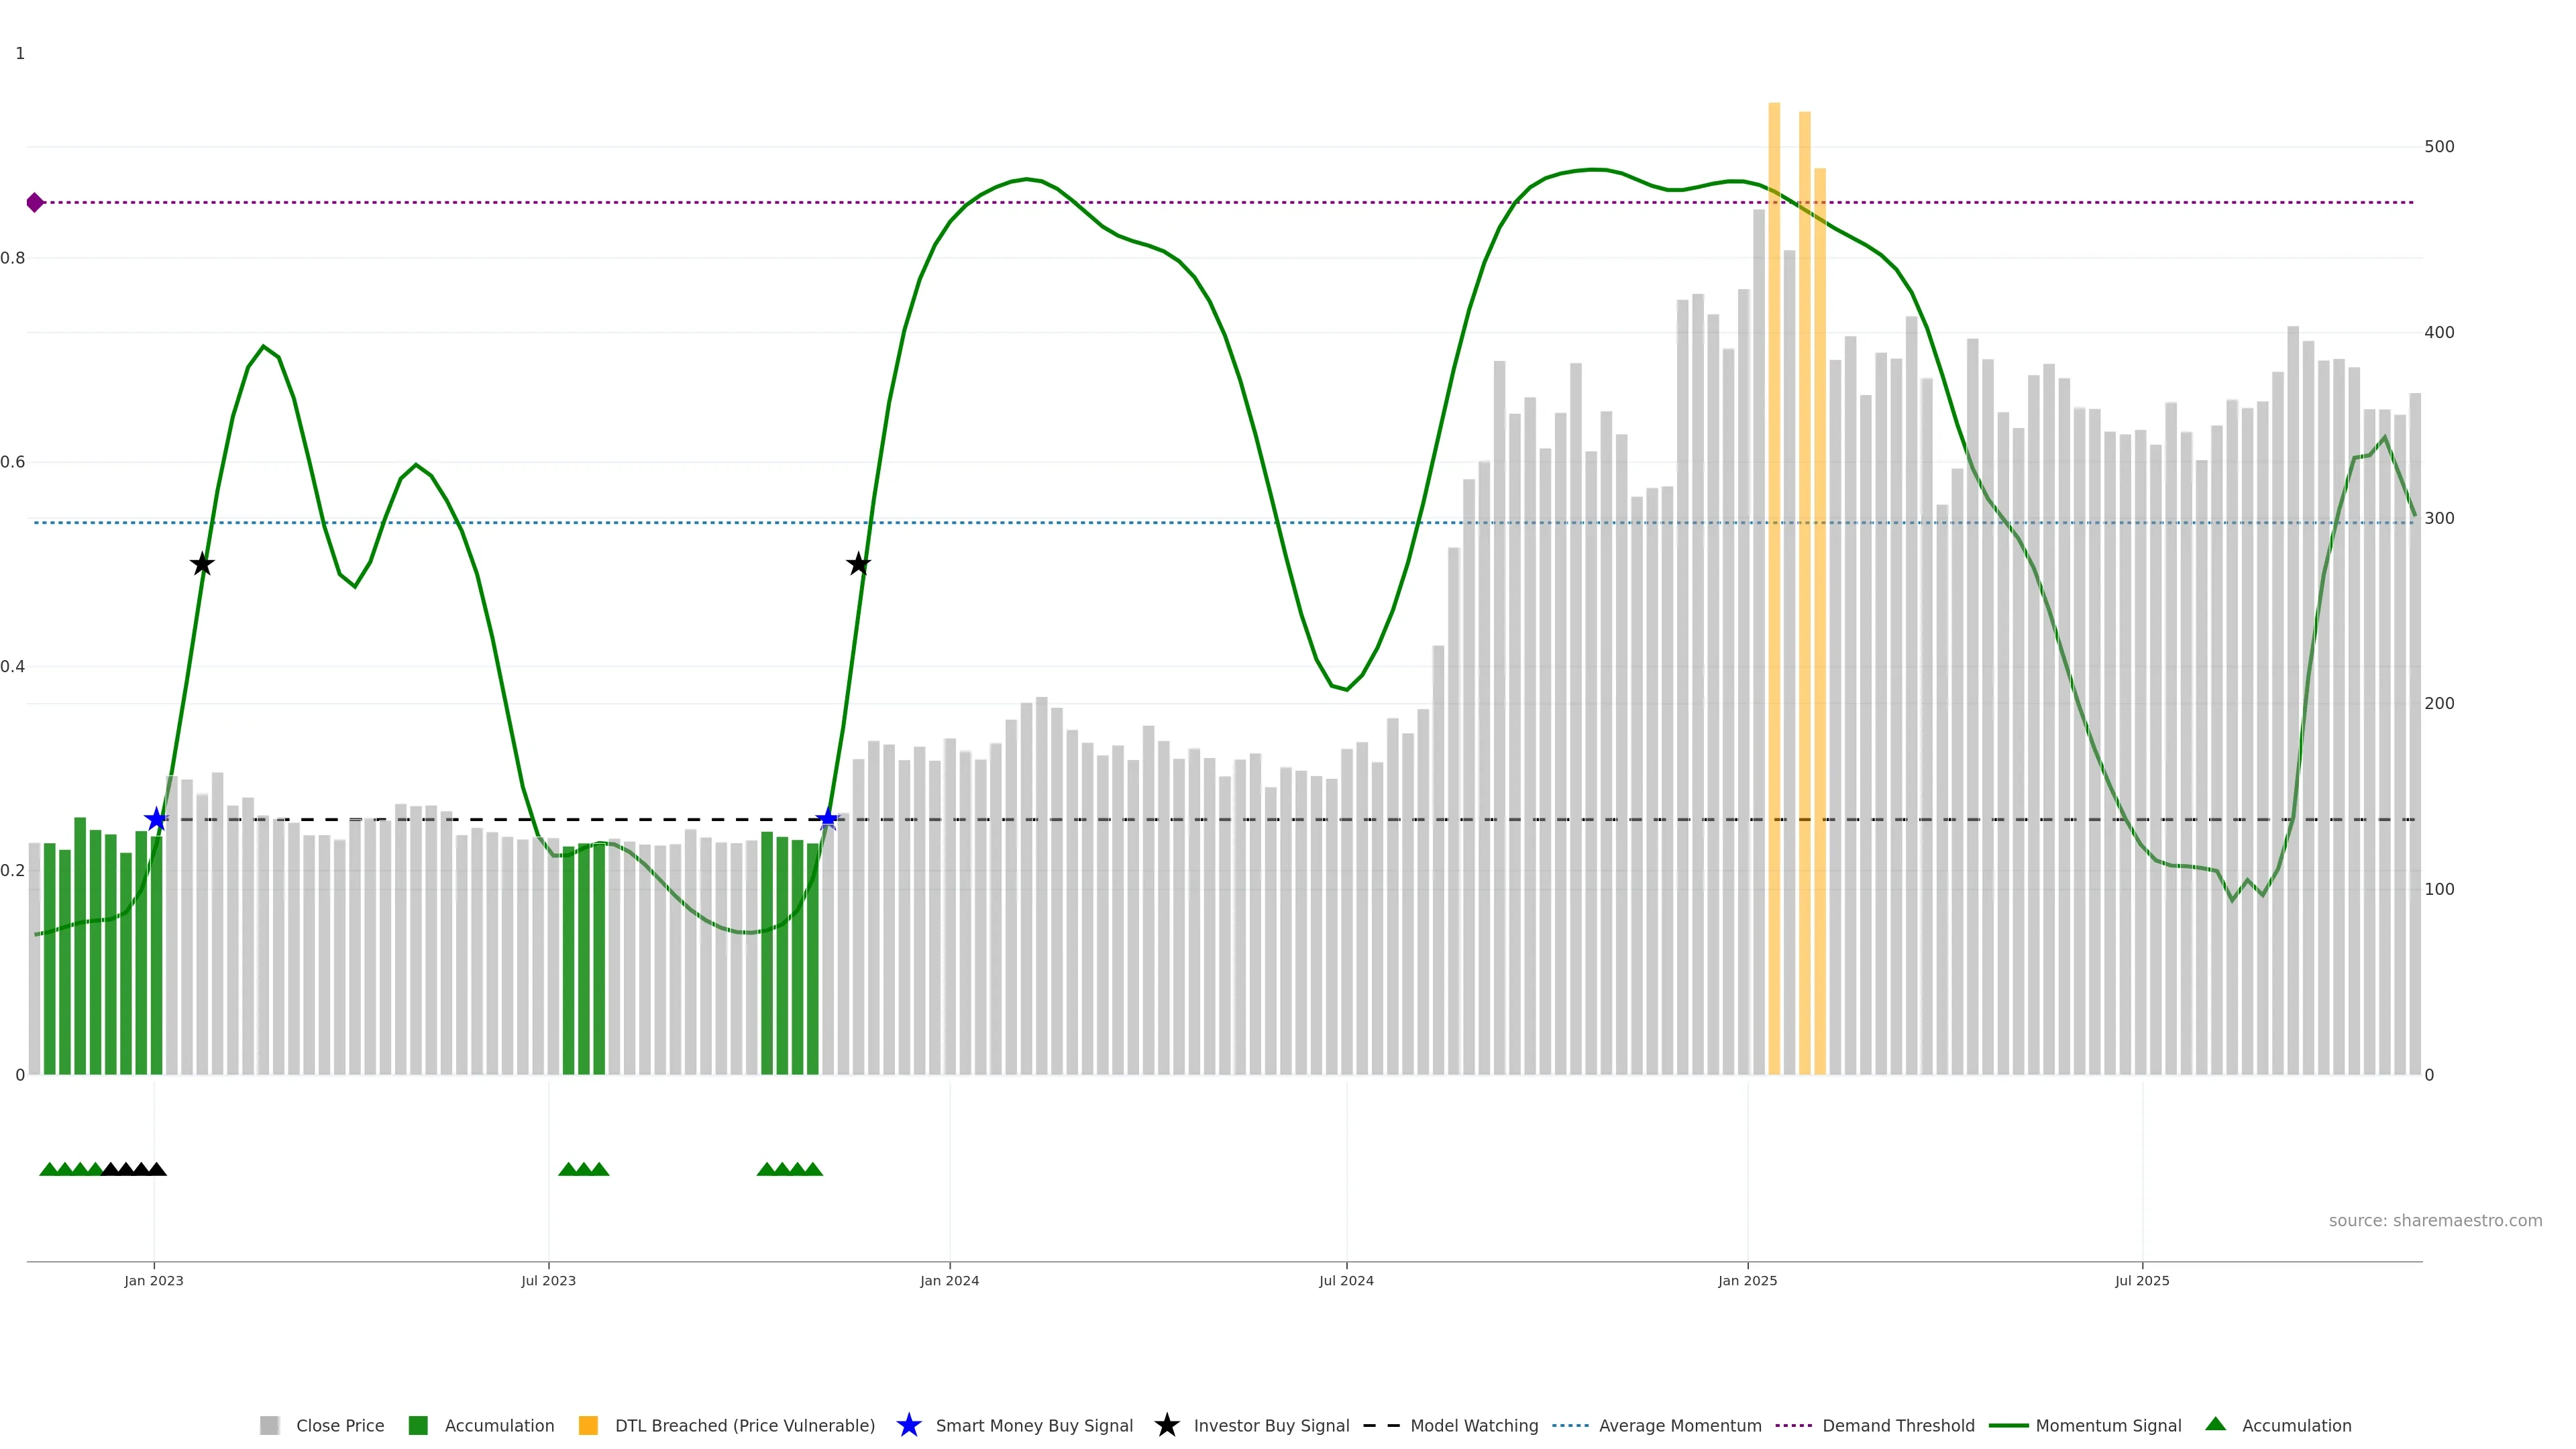The image size is (2576, 1449).
Task: Click the blue Smart Money star at Jan 2023
Action: point(156,820)
